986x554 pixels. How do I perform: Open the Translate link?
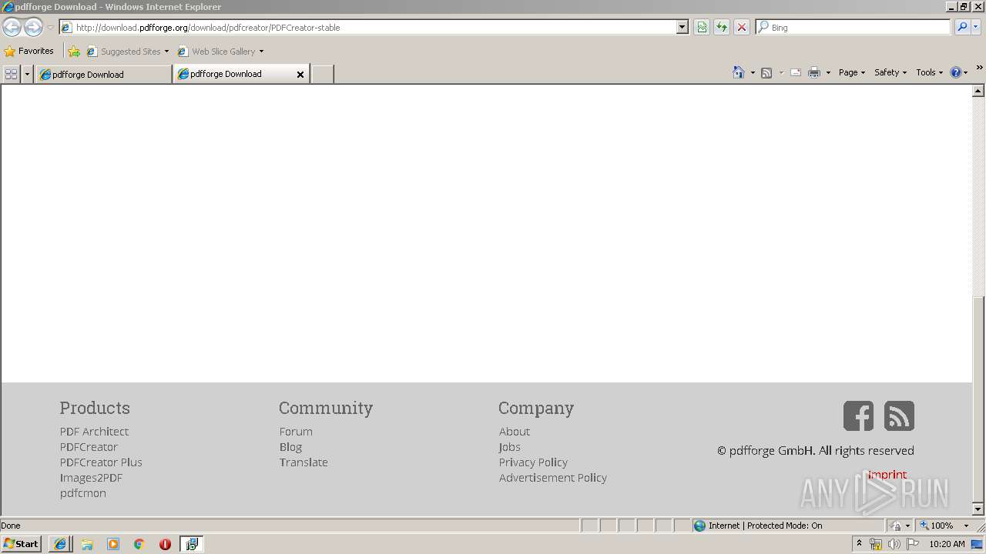[304, 462]
